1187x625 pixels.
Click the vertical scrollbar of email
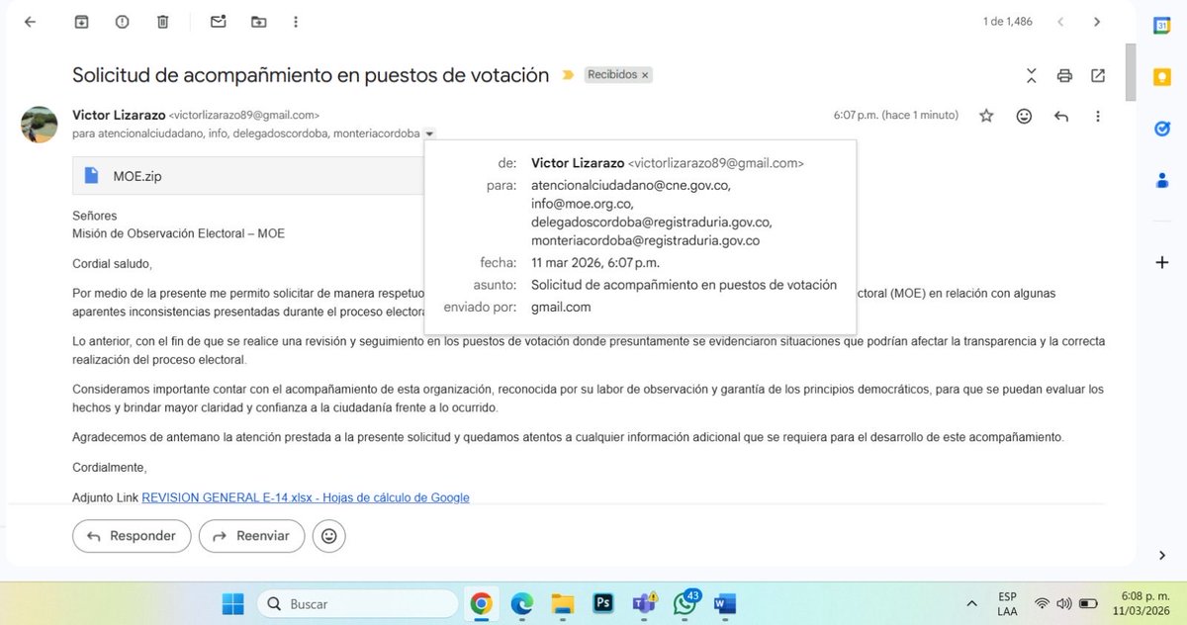coord(1131,71)
